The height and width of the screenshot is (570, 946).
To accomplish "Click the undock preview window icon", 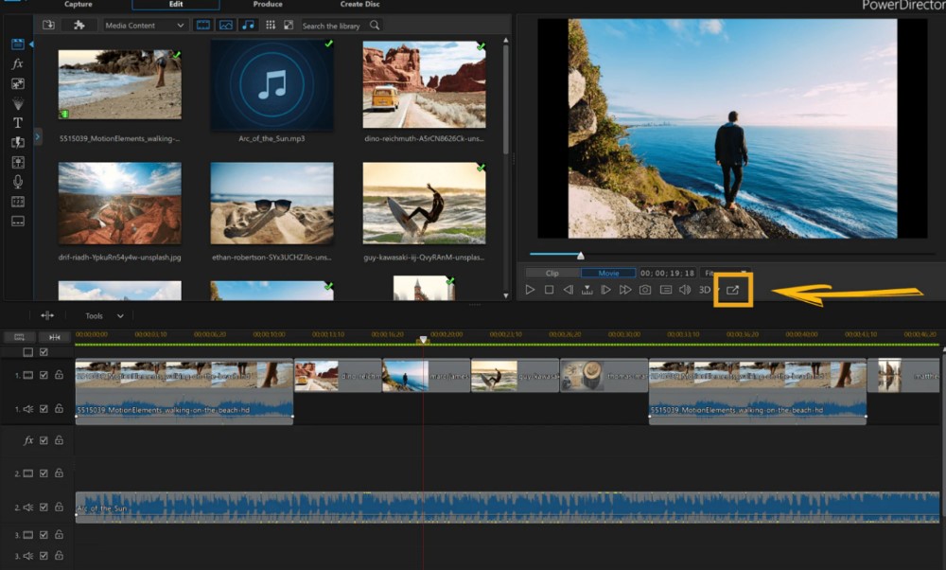I will [732, 290].
